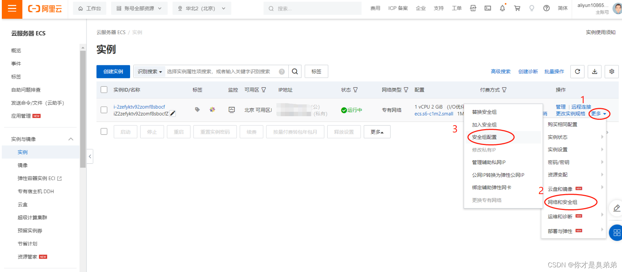Click the colorful instance family icon
Image resolution: width=622 pixels, height=272 pixels.
212,109
